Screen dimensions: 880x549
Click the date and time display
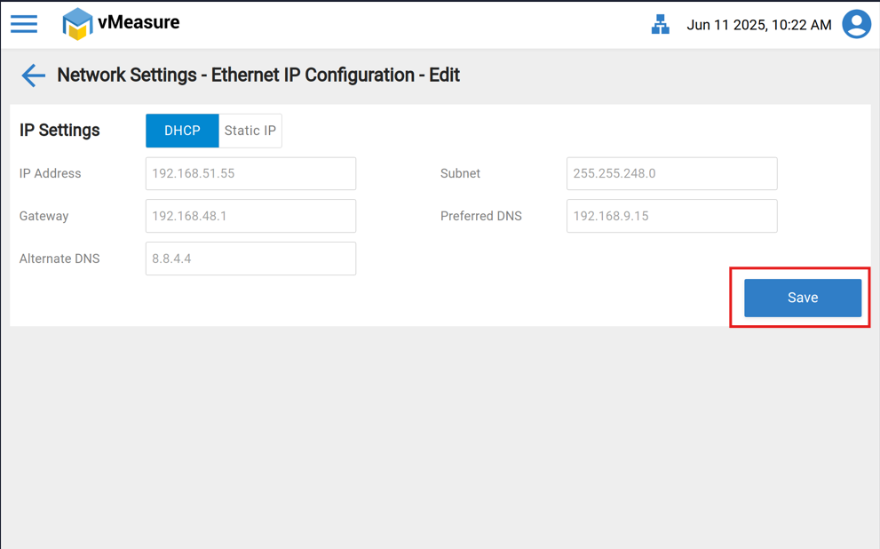[x=758, y=25]
